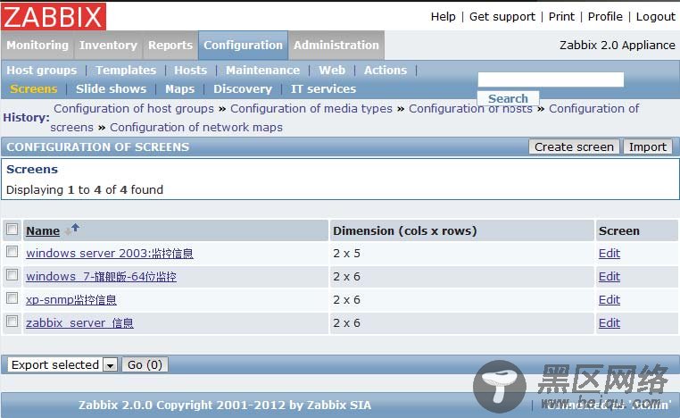This screenshot has width=680, height=418.
Task: Edit the windows server 2003 screen
Action: point(610,253)
